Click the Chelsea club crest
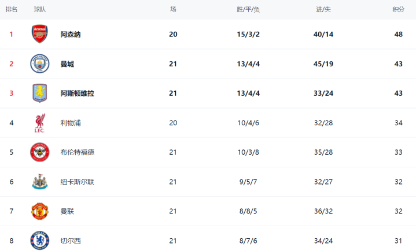This screenshot has width=416, height=251. 39,240
